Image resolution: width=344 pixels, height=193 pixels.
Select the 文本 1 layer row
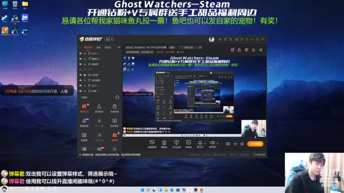[x=100, y=85]
